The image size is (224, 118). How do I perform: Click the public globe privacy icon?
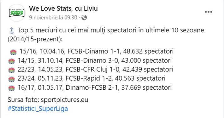point(84,18)
